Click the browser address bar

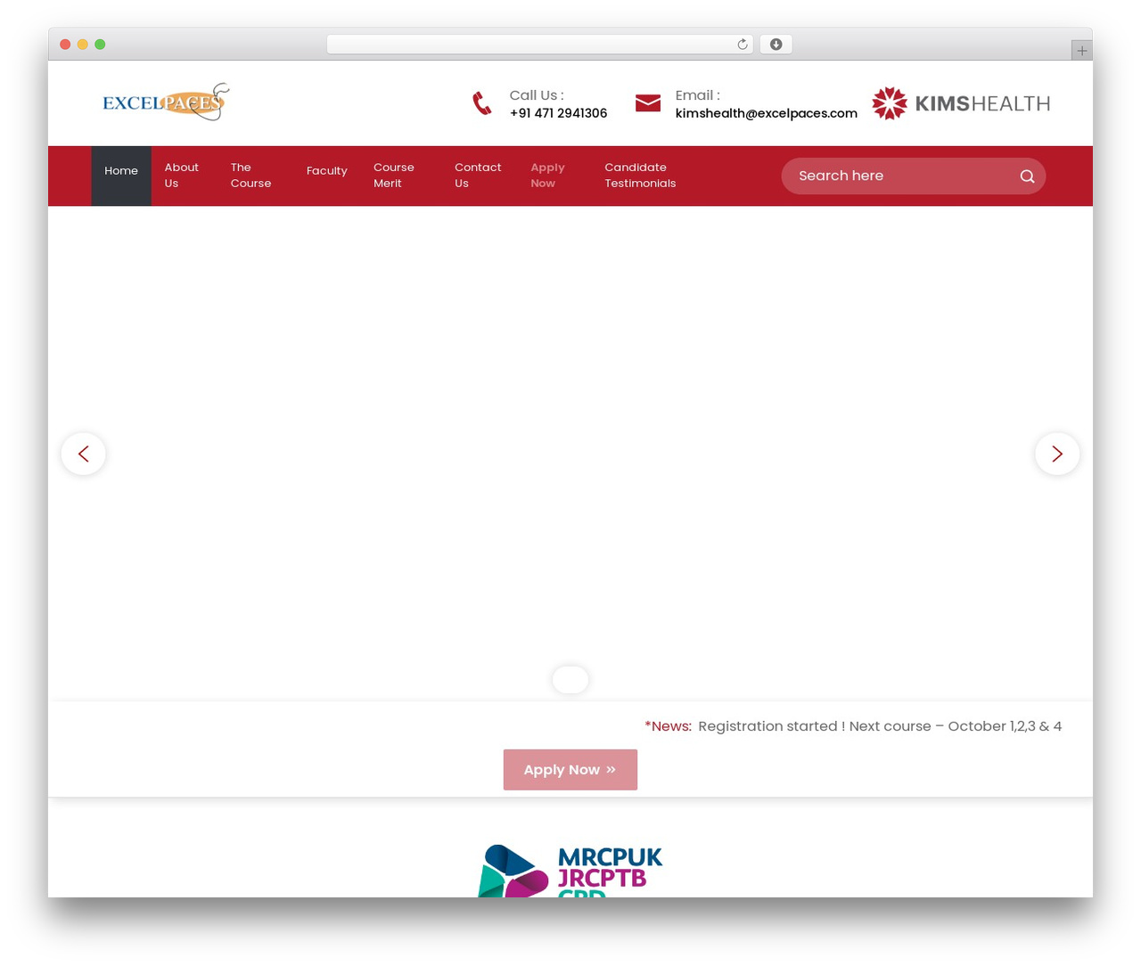click(x=540, y=45)
